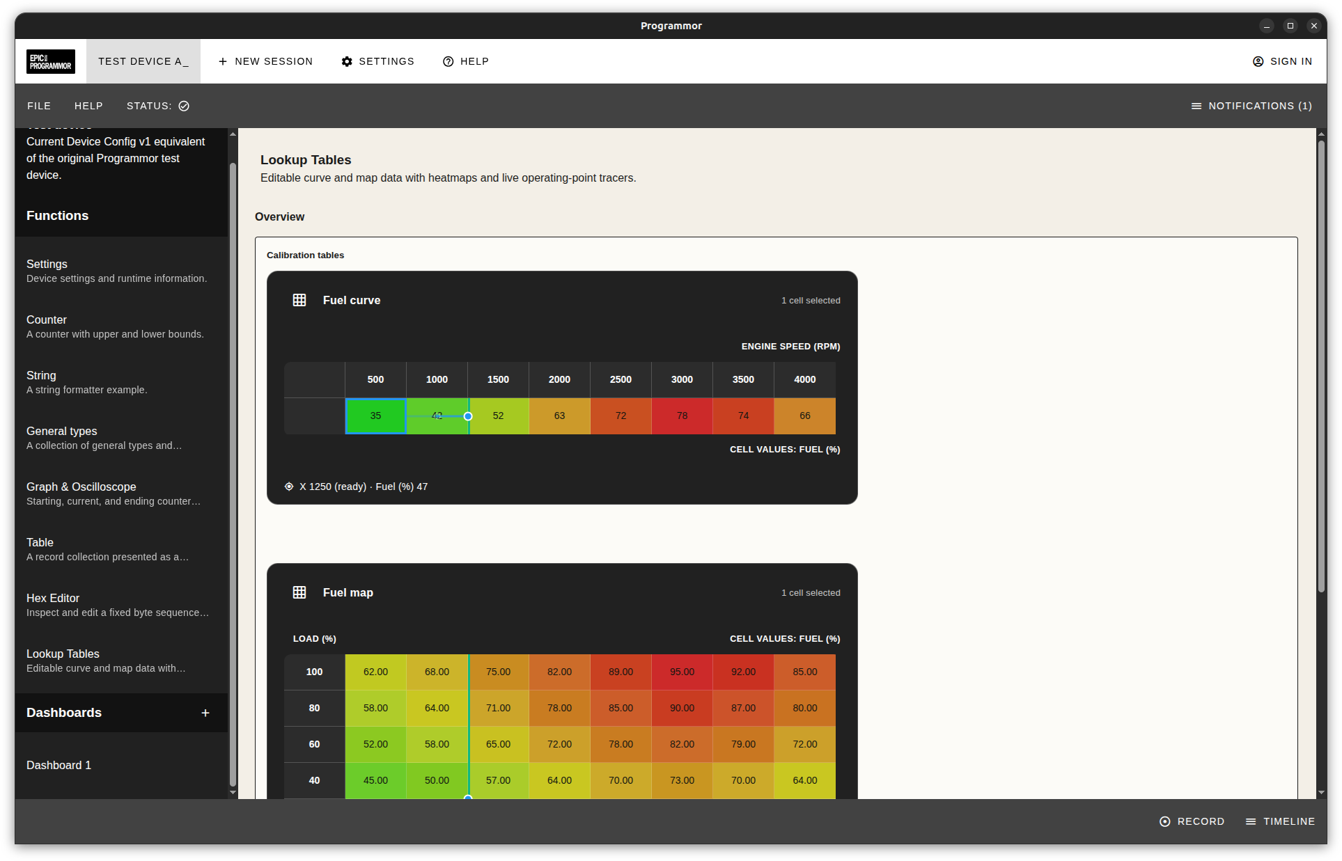1342x861 pixels.
Task: Select Fuel curve cell with value 72
Action: pyautogui.click(x=621, y=416)
